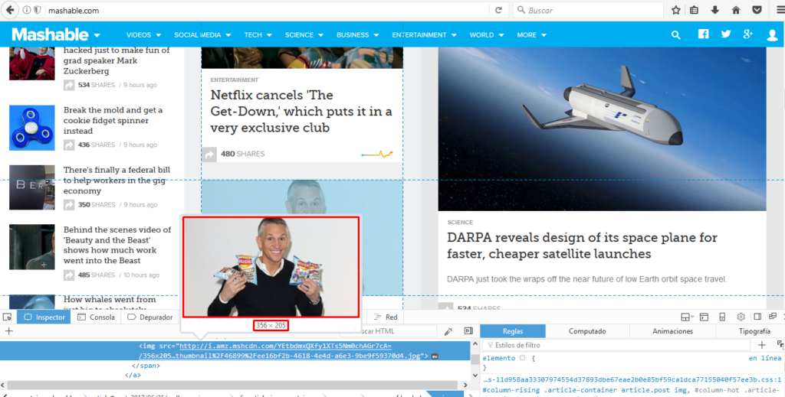Image resolution: width=785 pixels, height=397 pixels.
Task: Open cookie fidget spinner article
Action: [113, 120]
